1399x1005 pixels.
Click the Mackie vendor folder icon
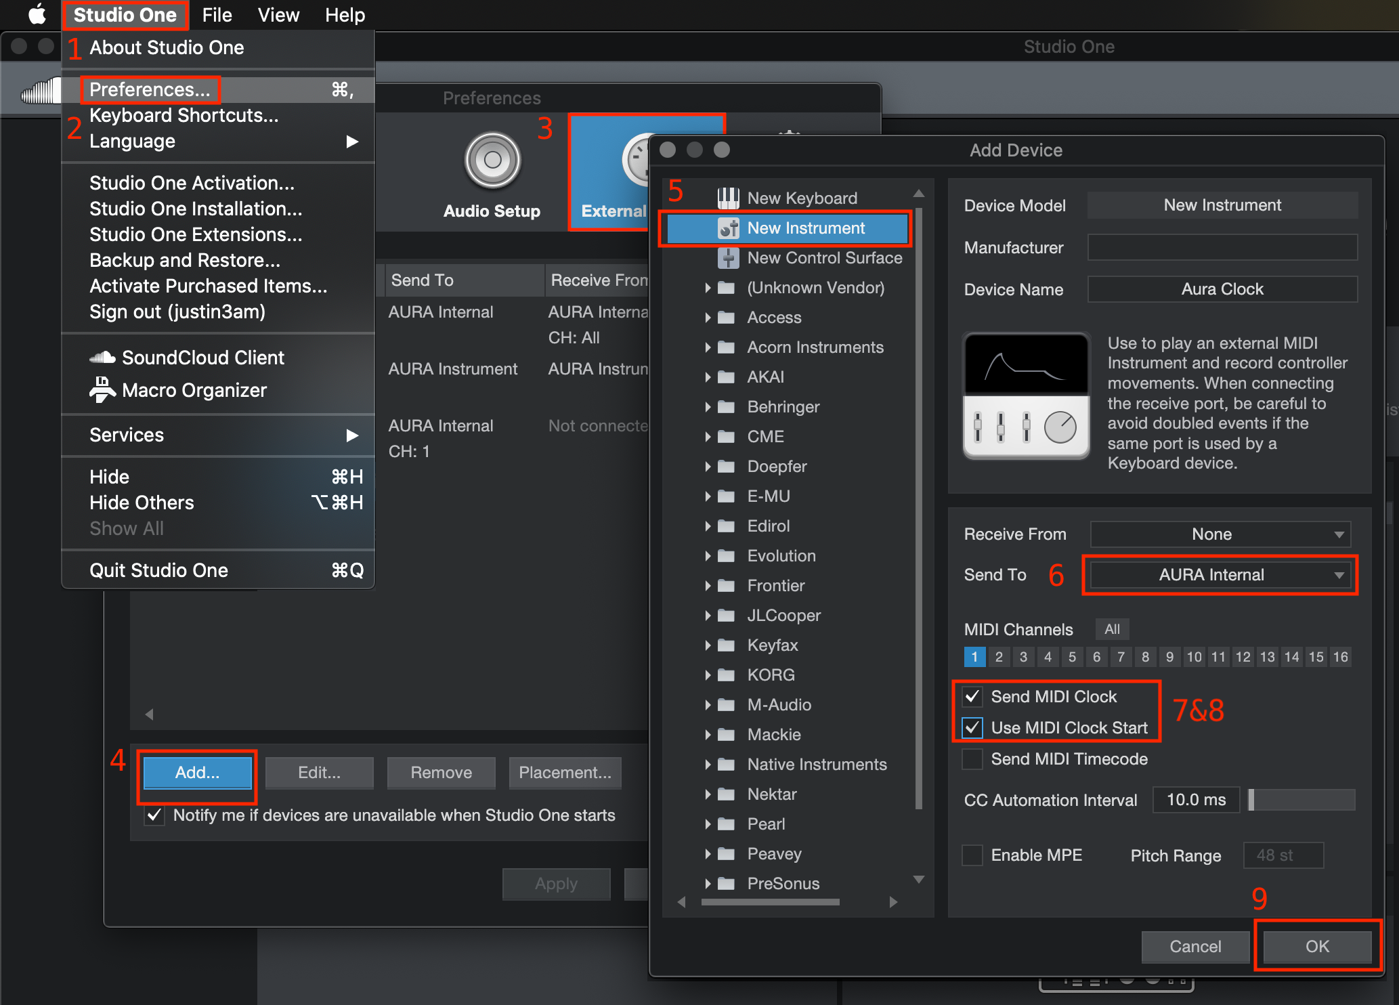point(726,735)
